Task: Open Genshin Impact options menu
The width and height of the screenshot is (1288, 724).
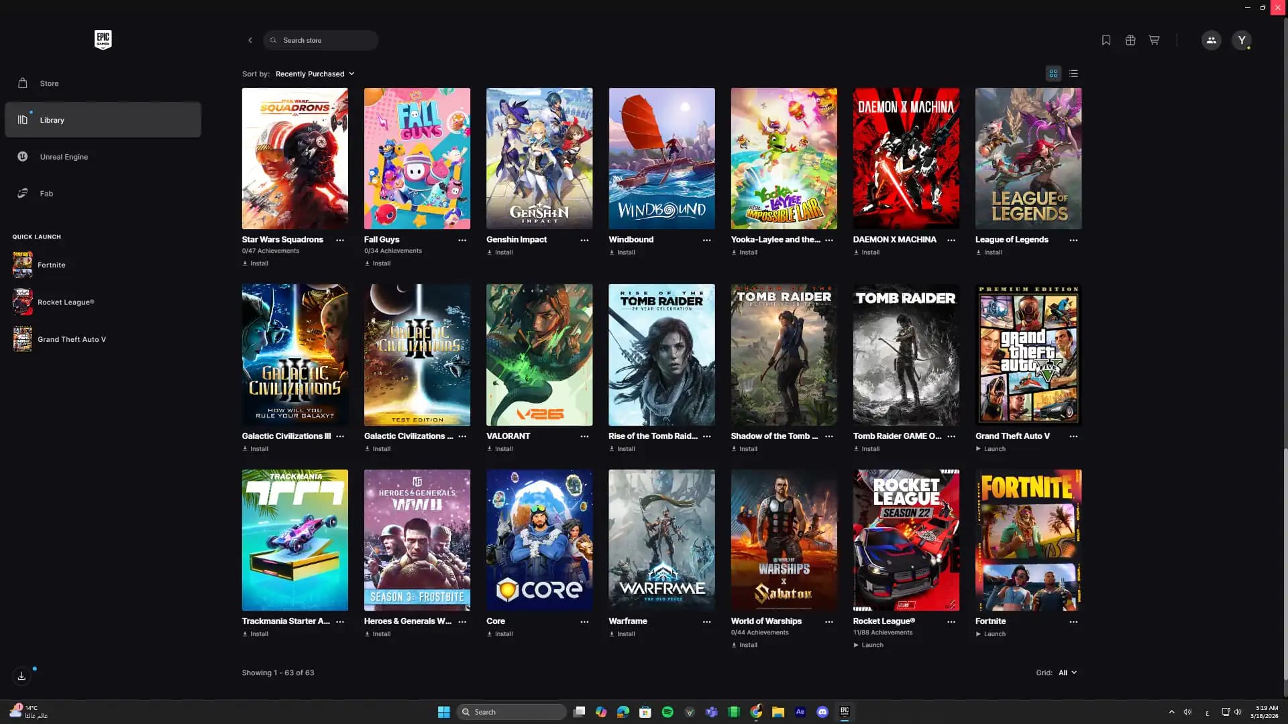Action: (584, 240)
